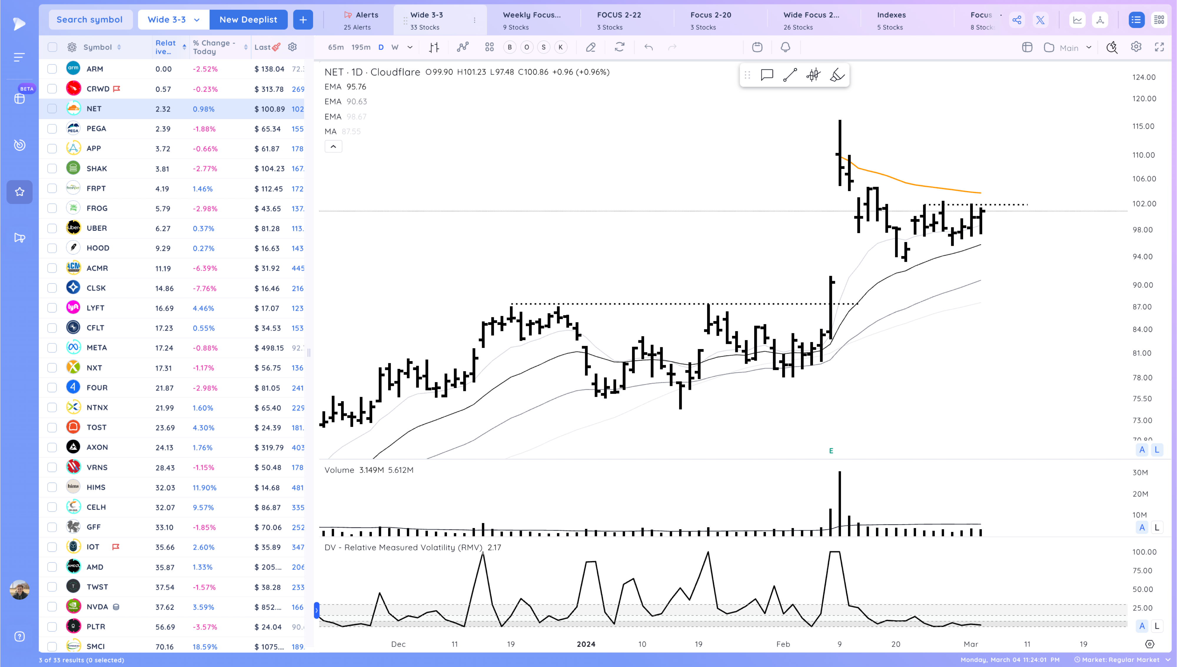Image resolution: width=1177 pixels, height=667 pixels.
Task: Toggle the B marker button on chart
Action: 510,47
